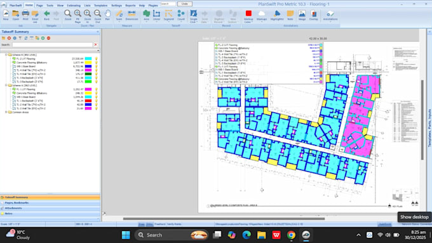
Task: Toggle visibility bulb for TL-2 Wall Tile 21.60 row
Action: (x=97, y=108)
